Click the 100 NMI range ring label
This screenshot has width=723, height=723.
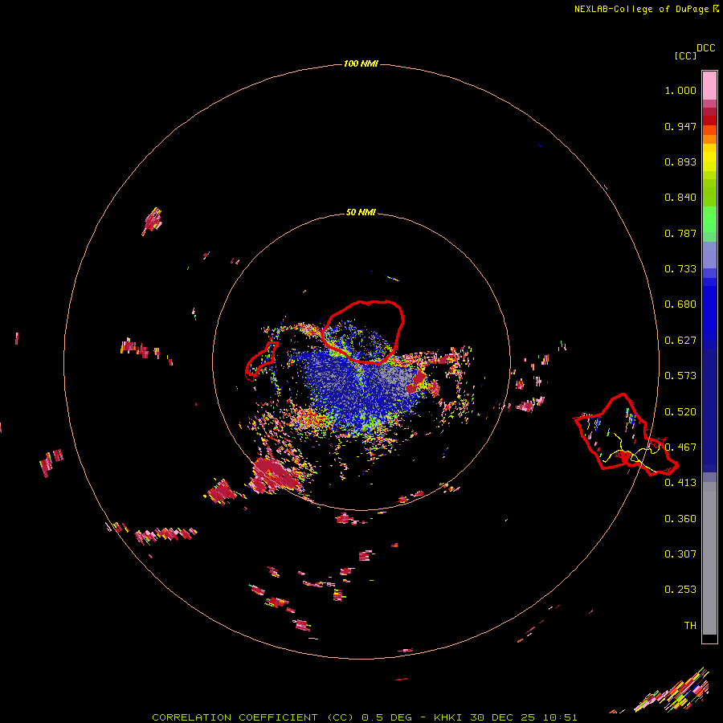(361, 63)
